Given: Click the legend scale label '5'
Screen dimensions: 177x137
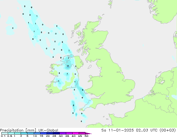Looking at the screenshot, I should (x=27, y=136).
